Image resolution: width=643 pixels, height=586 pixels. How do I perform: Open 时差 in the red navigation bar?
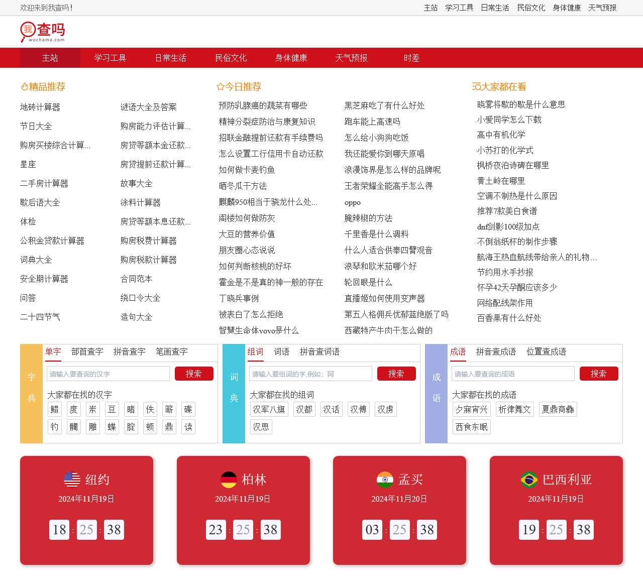click(412, 58)
